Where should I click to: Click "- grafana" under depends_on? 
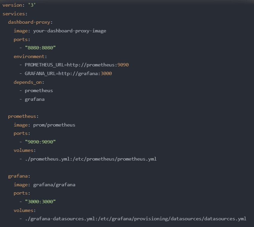pyautogui.click(x=32, y=99)
